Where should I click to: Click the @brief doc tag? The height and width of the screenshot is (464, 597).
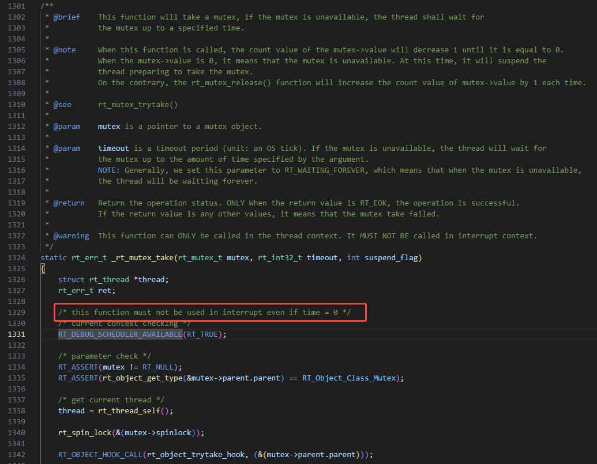(x=67, y=17)
